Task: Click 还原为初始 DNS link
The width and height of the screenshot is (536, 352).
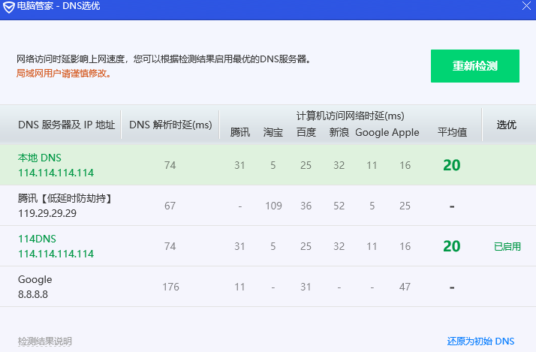Action: click(x=480, y=341)
